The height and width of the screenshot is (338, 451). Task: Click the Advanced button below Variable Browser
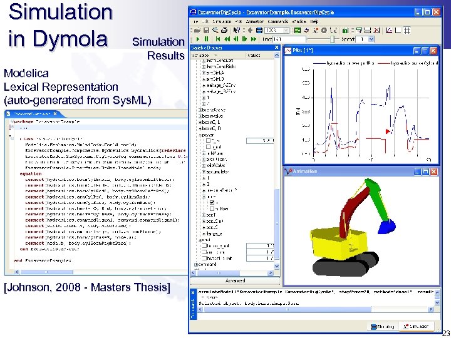(235, 280)
